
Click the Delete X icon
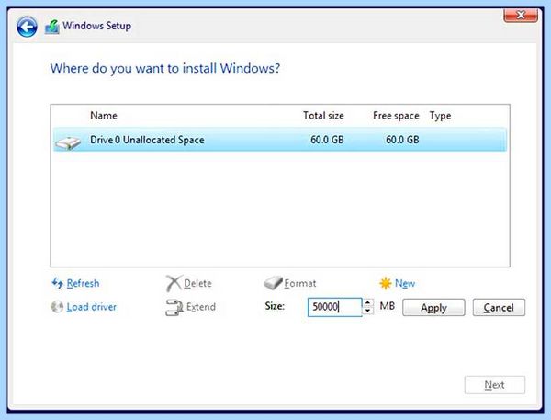pyautogui.click(x=174, y=283)
